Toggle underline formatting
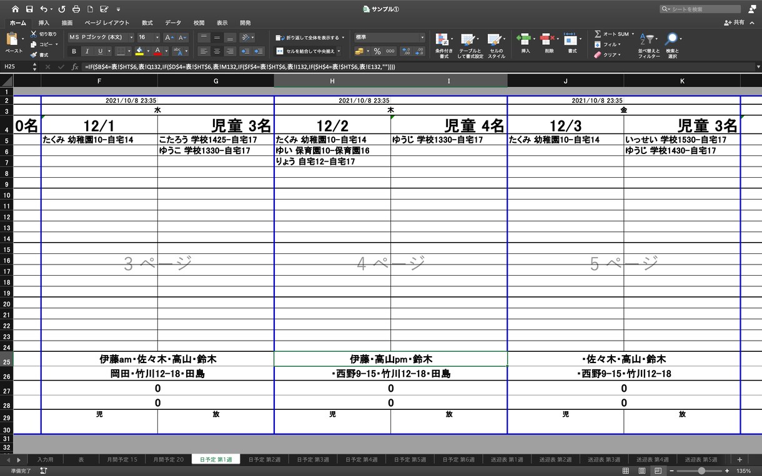This screenshot has height=476, width=762. click(100, 51)
